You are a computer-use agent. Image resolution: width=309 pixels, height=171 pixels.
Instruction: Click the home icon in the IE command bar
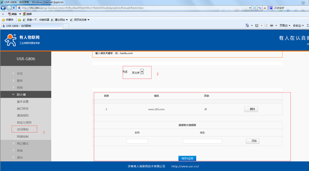[x=246, y=25]
